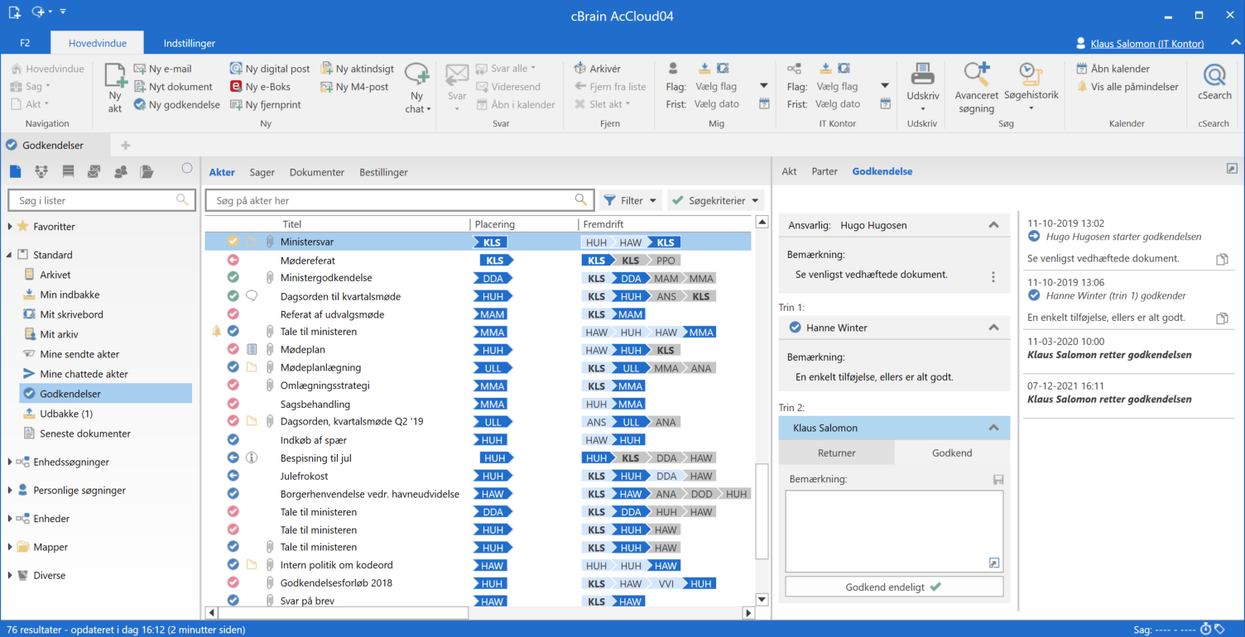Open the Bestillinger tab
This screenshot has width=1245, height=637.
(383, 172)
